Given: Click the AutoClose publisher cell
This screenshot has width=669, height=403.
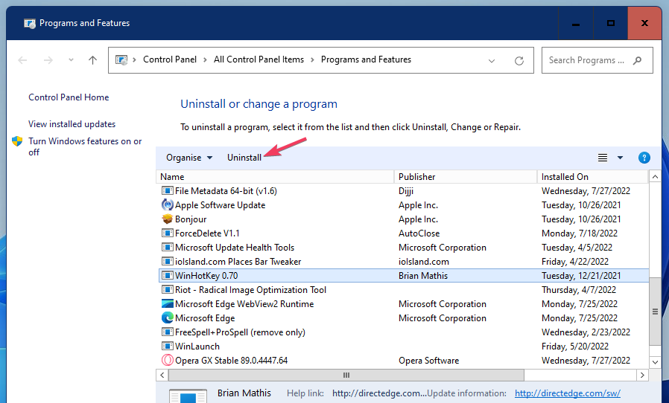Looking at the screenshot, I should [x=419, y=233].
